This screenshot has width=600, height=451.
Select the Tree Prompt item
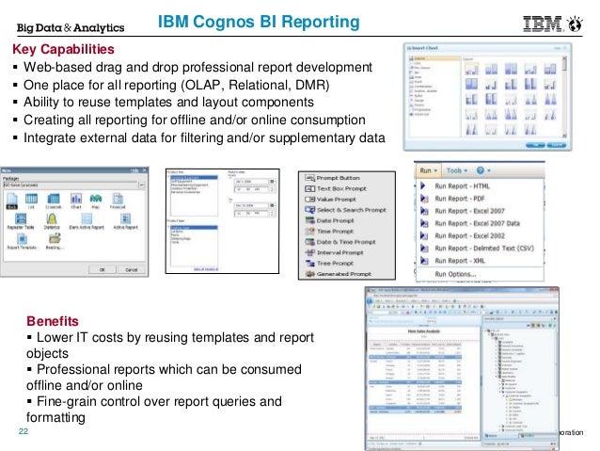pyautogui.click(x=329, y=264)
